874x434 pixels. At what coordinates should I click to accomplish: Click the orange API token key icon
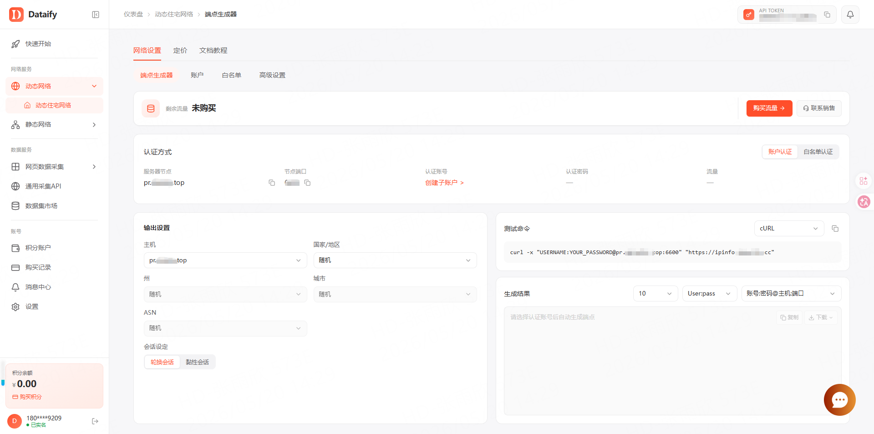click(x=748, y=15)
